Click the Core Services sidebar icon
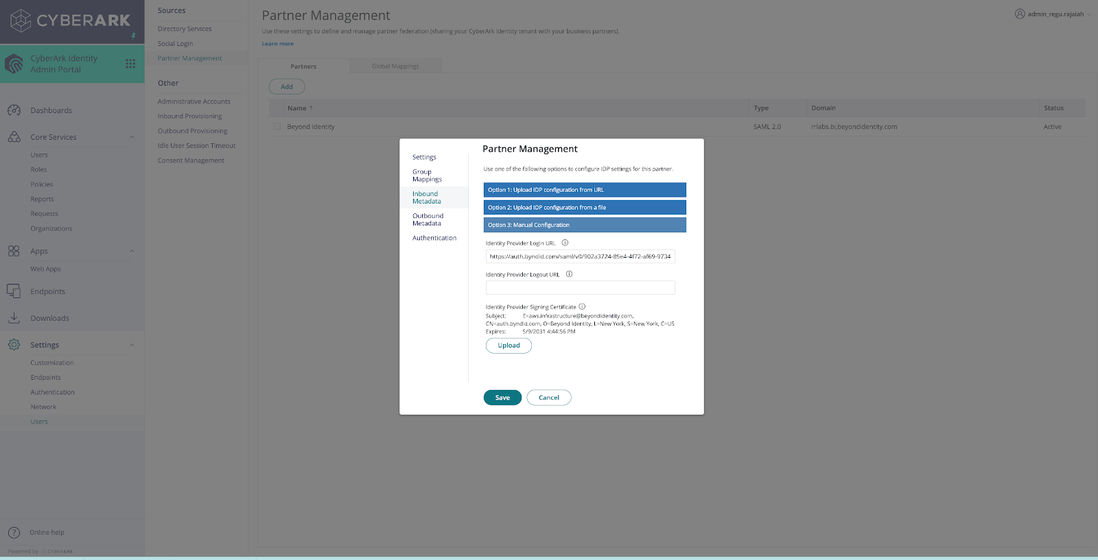 coord(14,137)
